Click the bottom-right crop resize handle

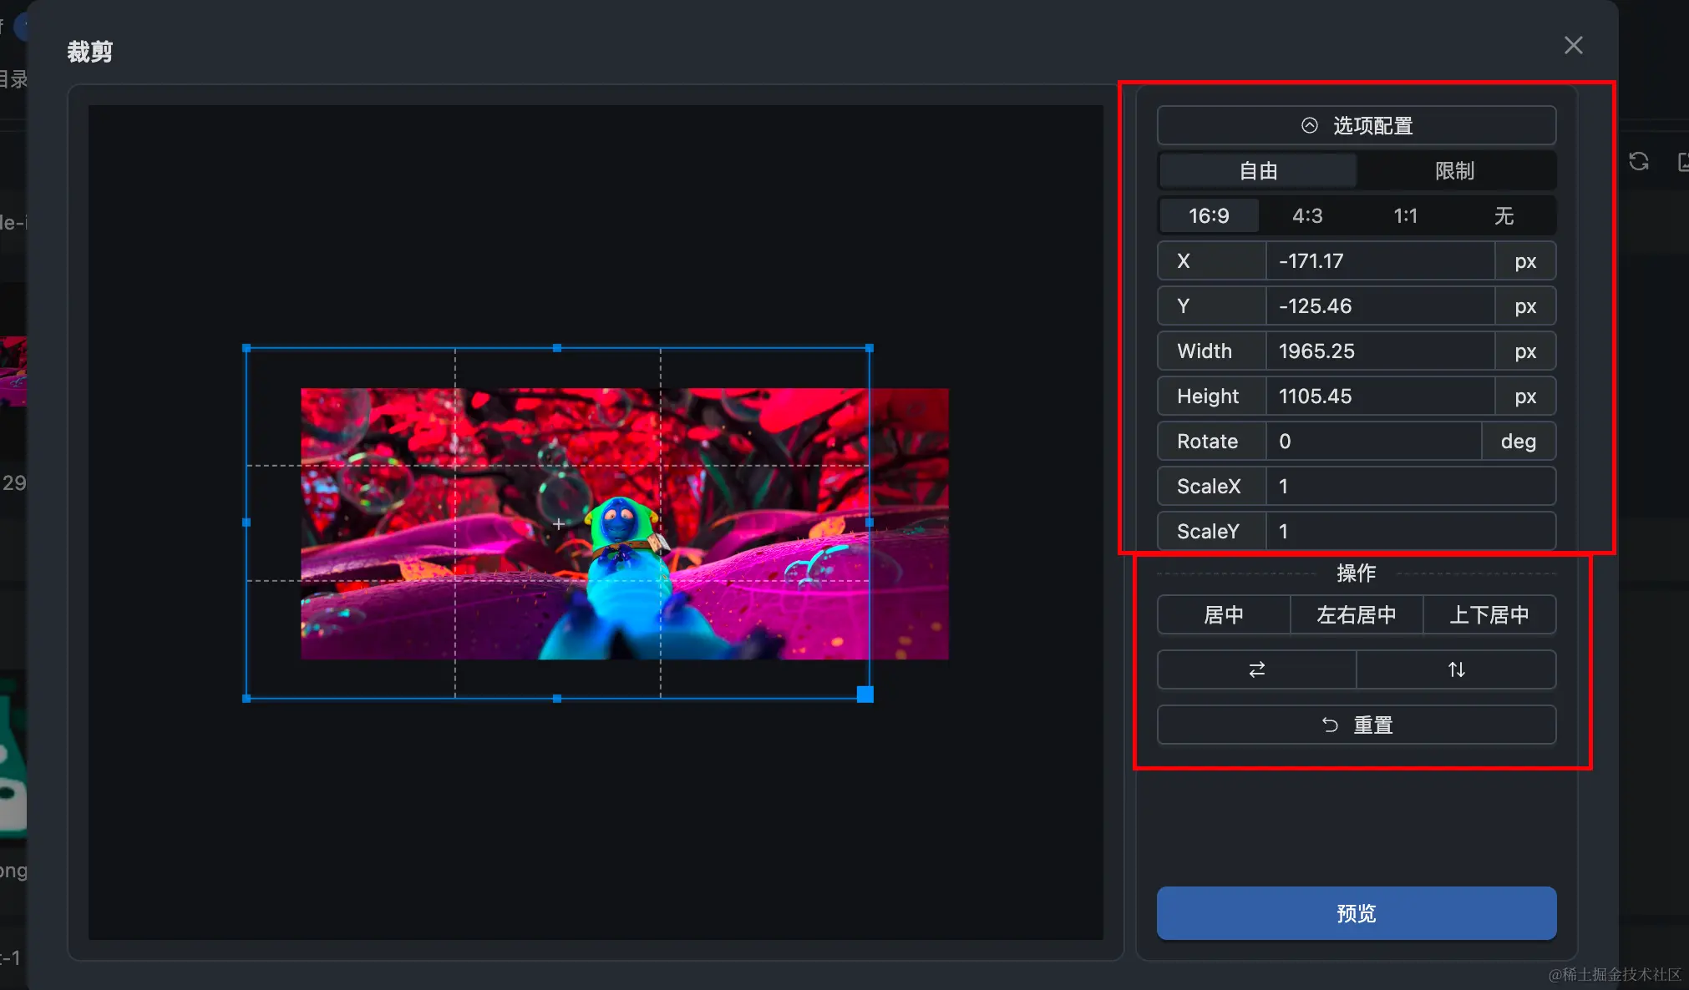865,695
